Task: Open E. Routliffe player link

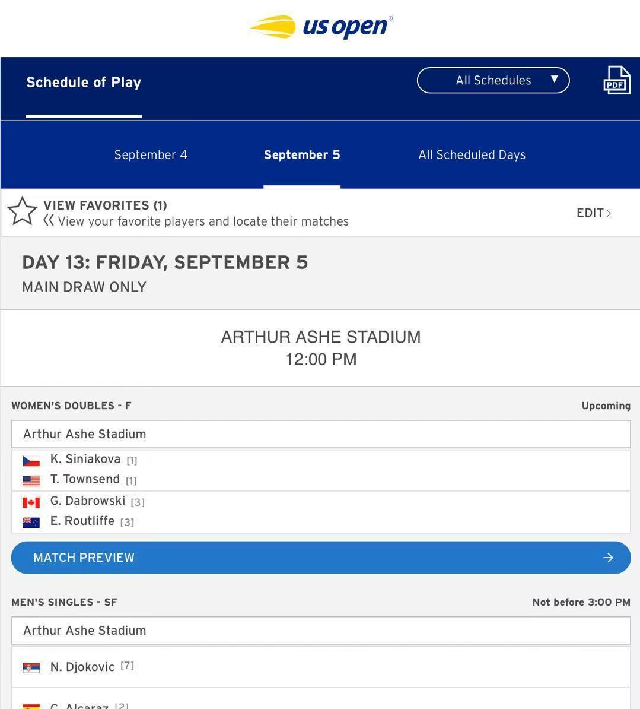Action: click(x=82, y=521)
